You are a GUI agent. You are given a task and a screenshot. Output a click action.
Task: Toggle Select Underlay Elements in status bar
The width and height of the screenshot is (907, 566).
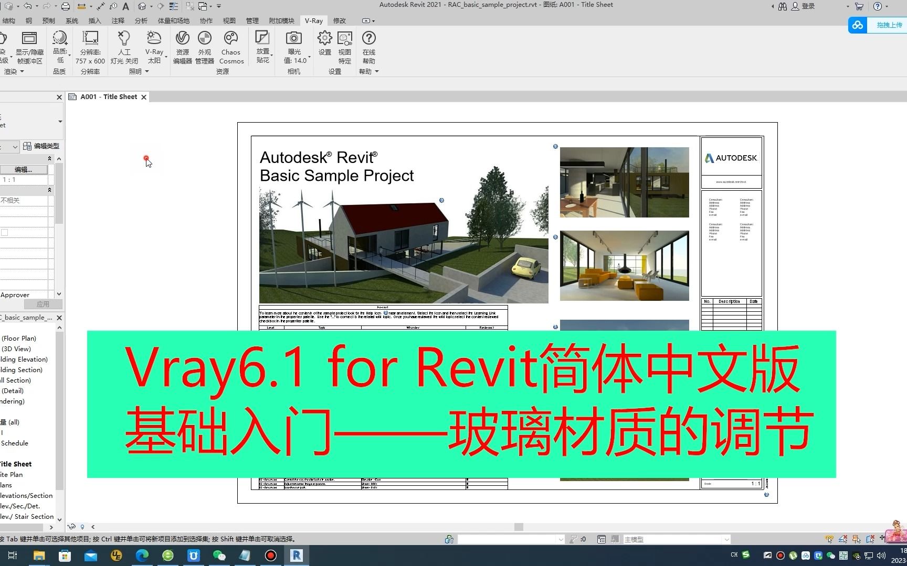pos(843,539)
